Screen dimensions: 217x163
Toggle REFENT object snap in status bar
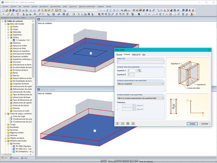[126, 162]
